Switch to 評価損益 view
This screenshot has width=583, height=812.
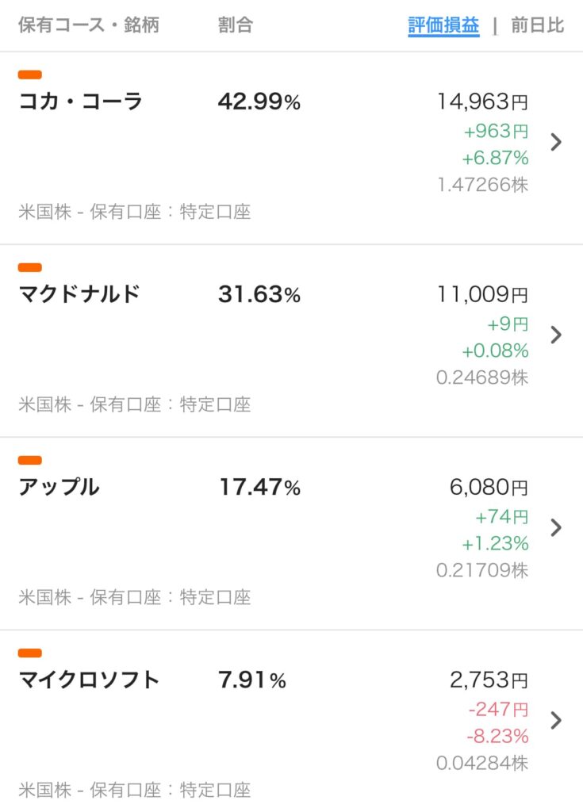coord(443,25)
